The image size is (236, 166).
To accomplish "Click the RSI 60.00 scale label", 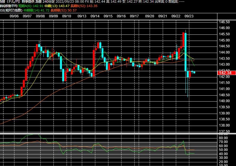I will [223, 146].
